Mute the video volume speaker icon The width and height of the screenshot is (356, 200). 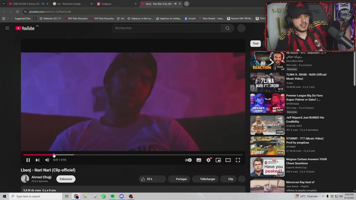coord(47,160)
